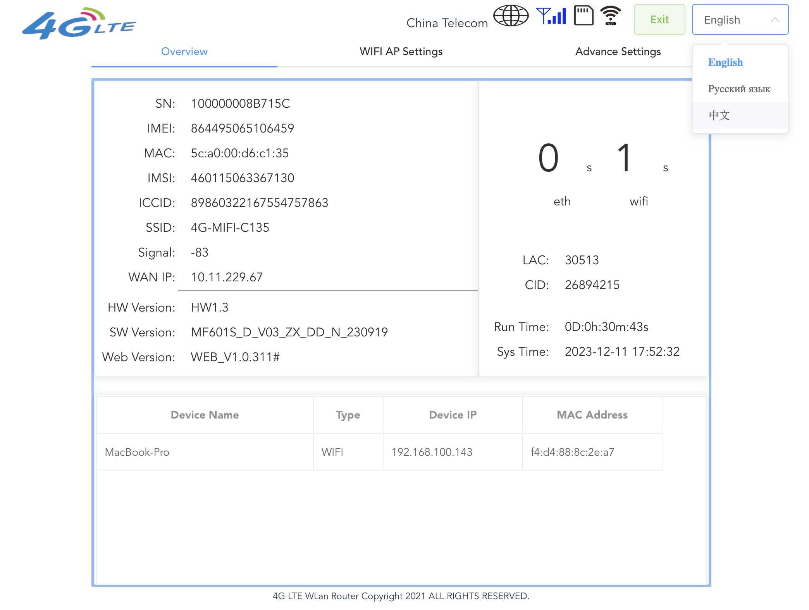Click the wifi connected count 1
Viewport: 809px width, 610px height.
pyautogui.click(x=624, y=158)
